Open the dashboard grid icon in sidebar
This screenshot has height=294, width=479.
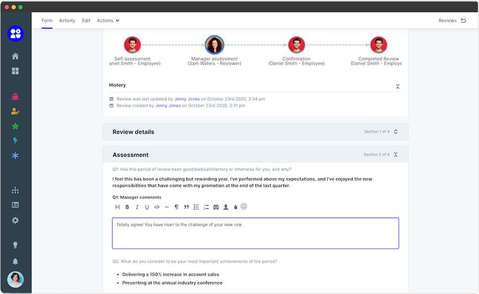[x=15, y=71]
